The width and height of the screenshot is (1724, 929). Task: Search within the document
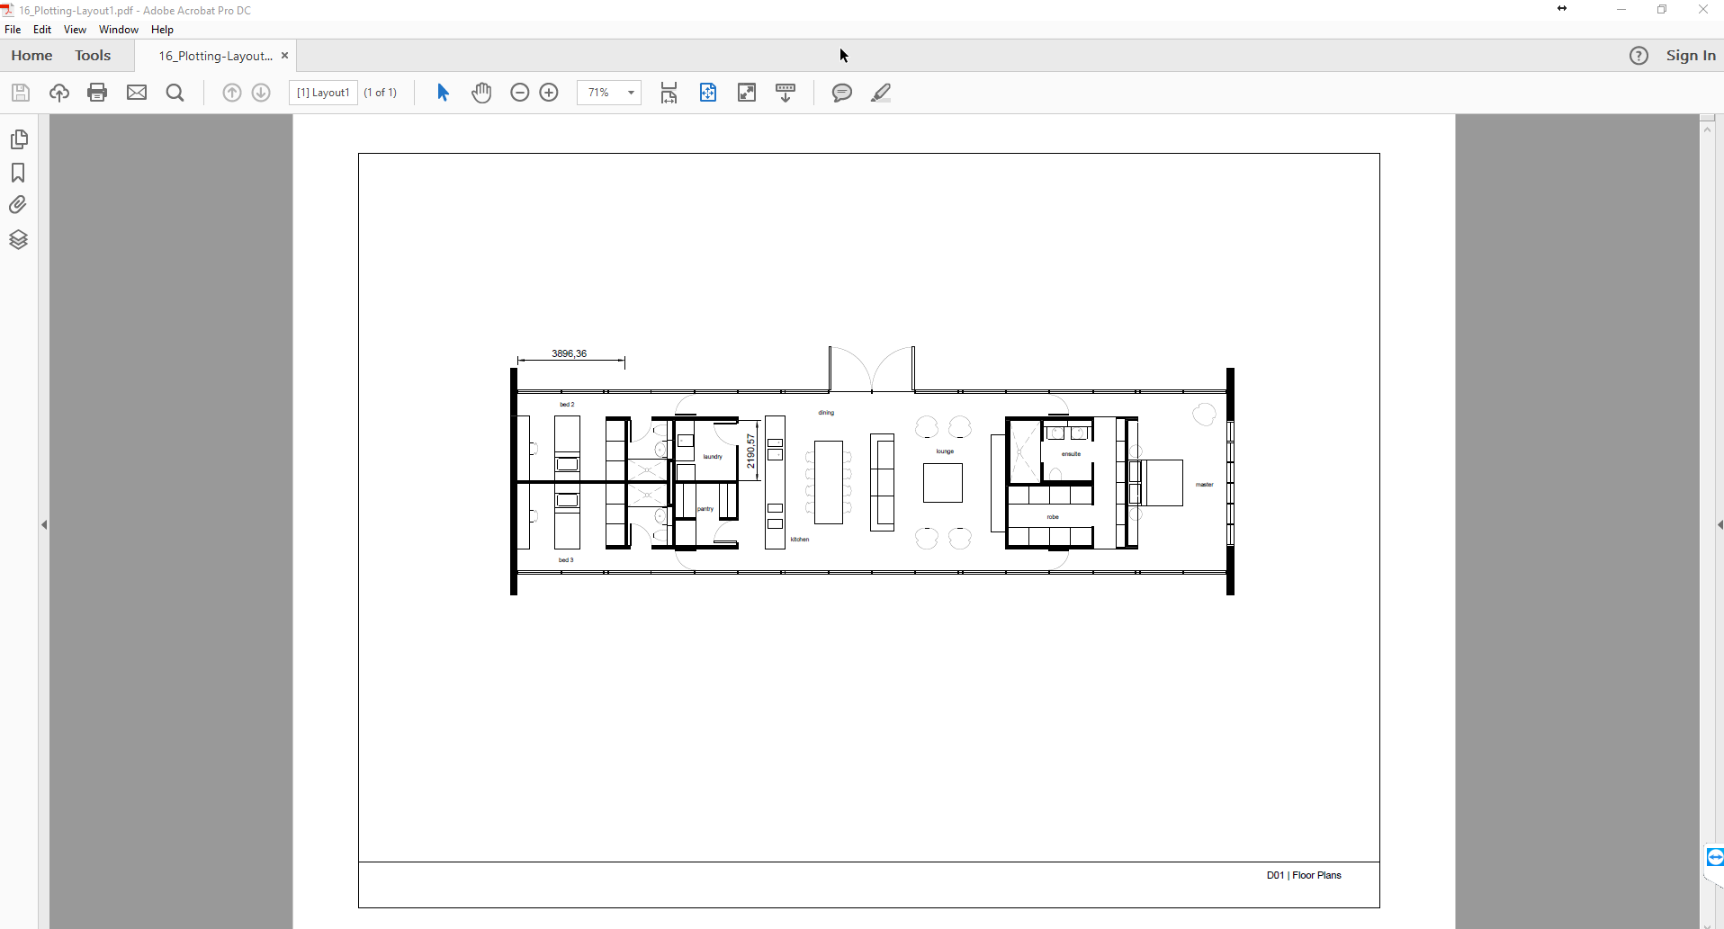point(175,93)
